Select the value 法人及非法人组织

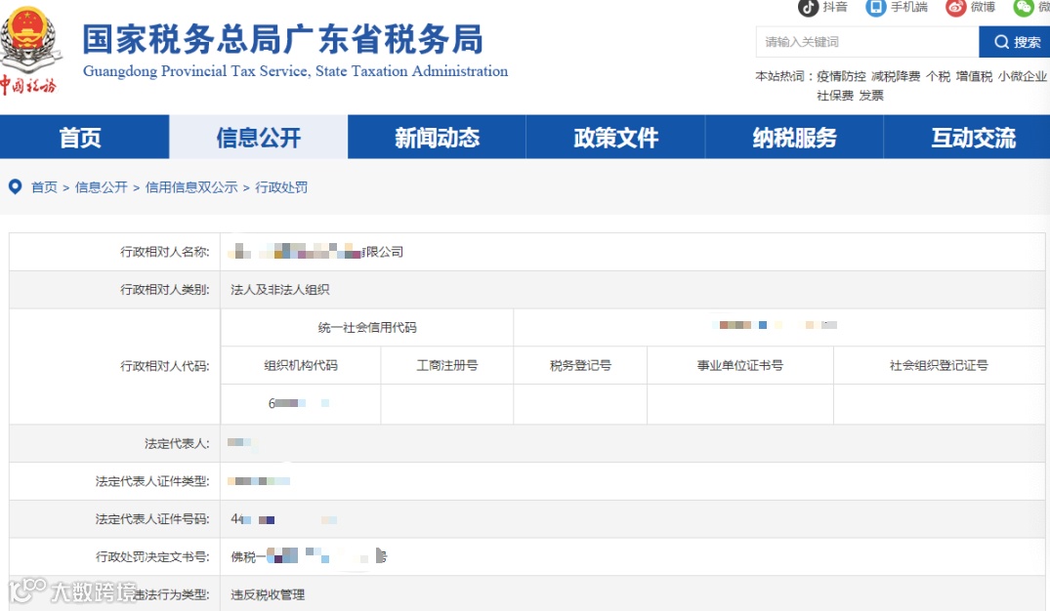click(x=280, y=290)
